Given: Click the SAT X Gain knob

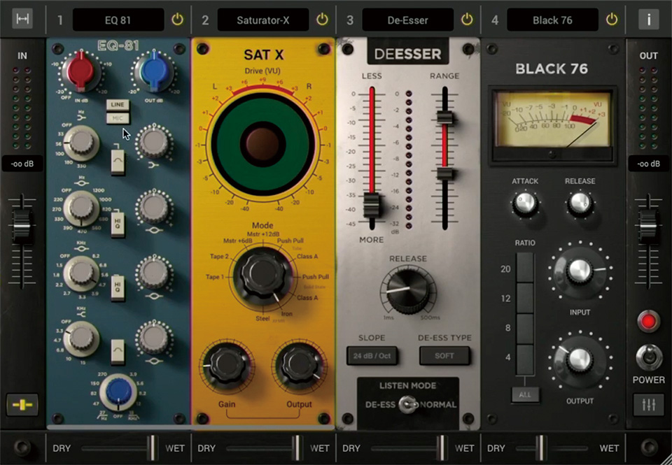Looking at the screenshot, I should coord(226,365).
